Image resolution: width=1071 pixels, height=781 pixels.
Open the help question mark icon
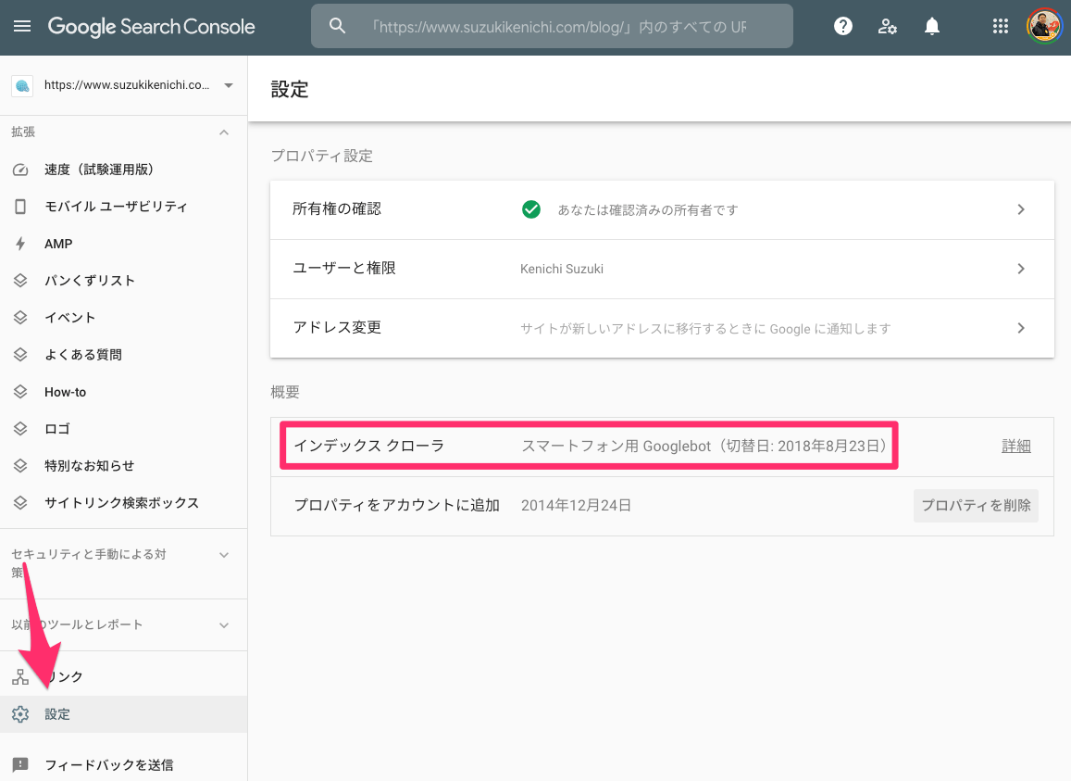click(843, 26)
